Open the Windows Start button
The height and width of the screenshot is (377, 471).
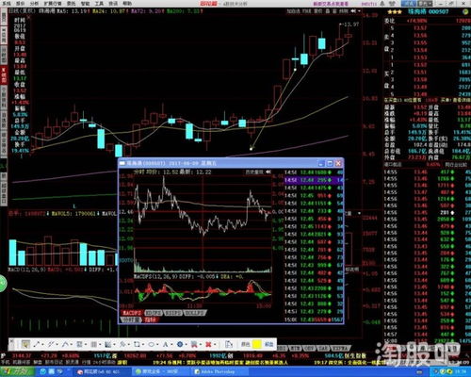16,372
